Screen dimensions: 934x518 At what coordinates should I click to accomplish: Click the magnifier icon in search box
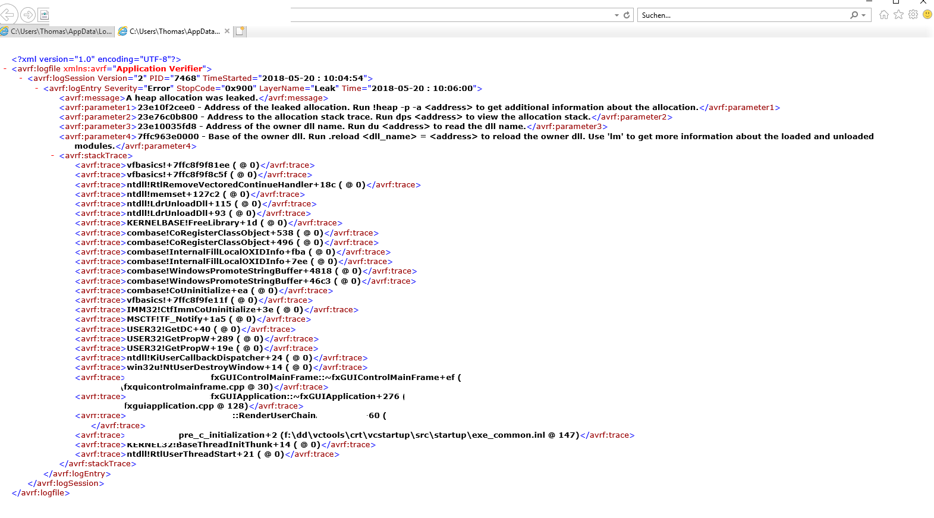coord(854,15)
